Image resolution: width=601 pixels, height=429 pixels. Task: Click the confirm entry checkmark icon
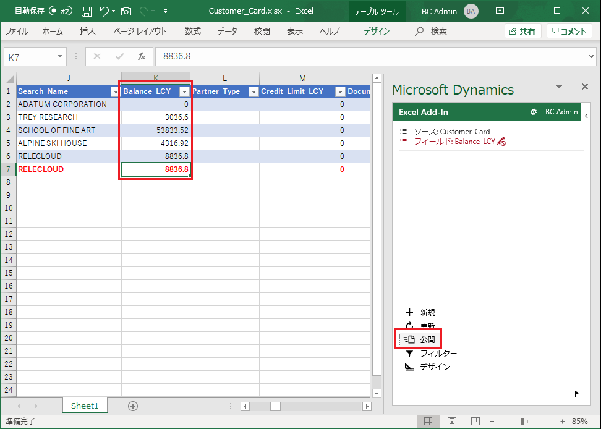(119, 57)
